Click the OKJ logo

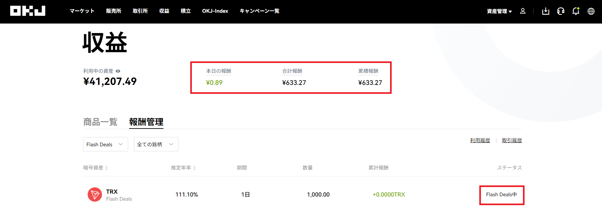pos(28,11)
